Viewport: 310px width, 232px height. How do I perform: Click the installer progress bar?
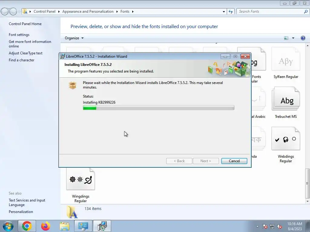coord(158,108)
